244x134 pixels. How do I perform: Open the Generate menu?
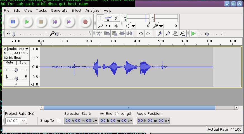tap(59, 10)
